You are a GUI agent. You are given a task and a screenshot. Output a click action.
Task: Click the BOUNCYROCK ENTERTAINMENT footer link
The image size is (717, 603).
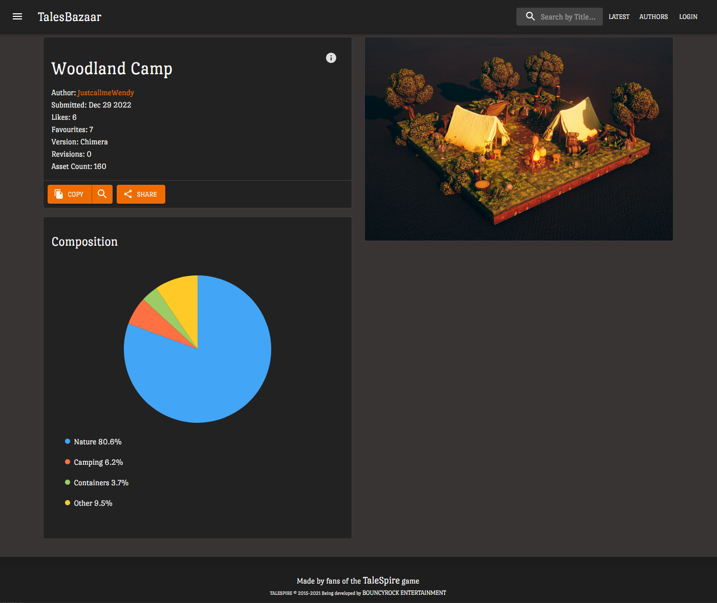[404, 593]
